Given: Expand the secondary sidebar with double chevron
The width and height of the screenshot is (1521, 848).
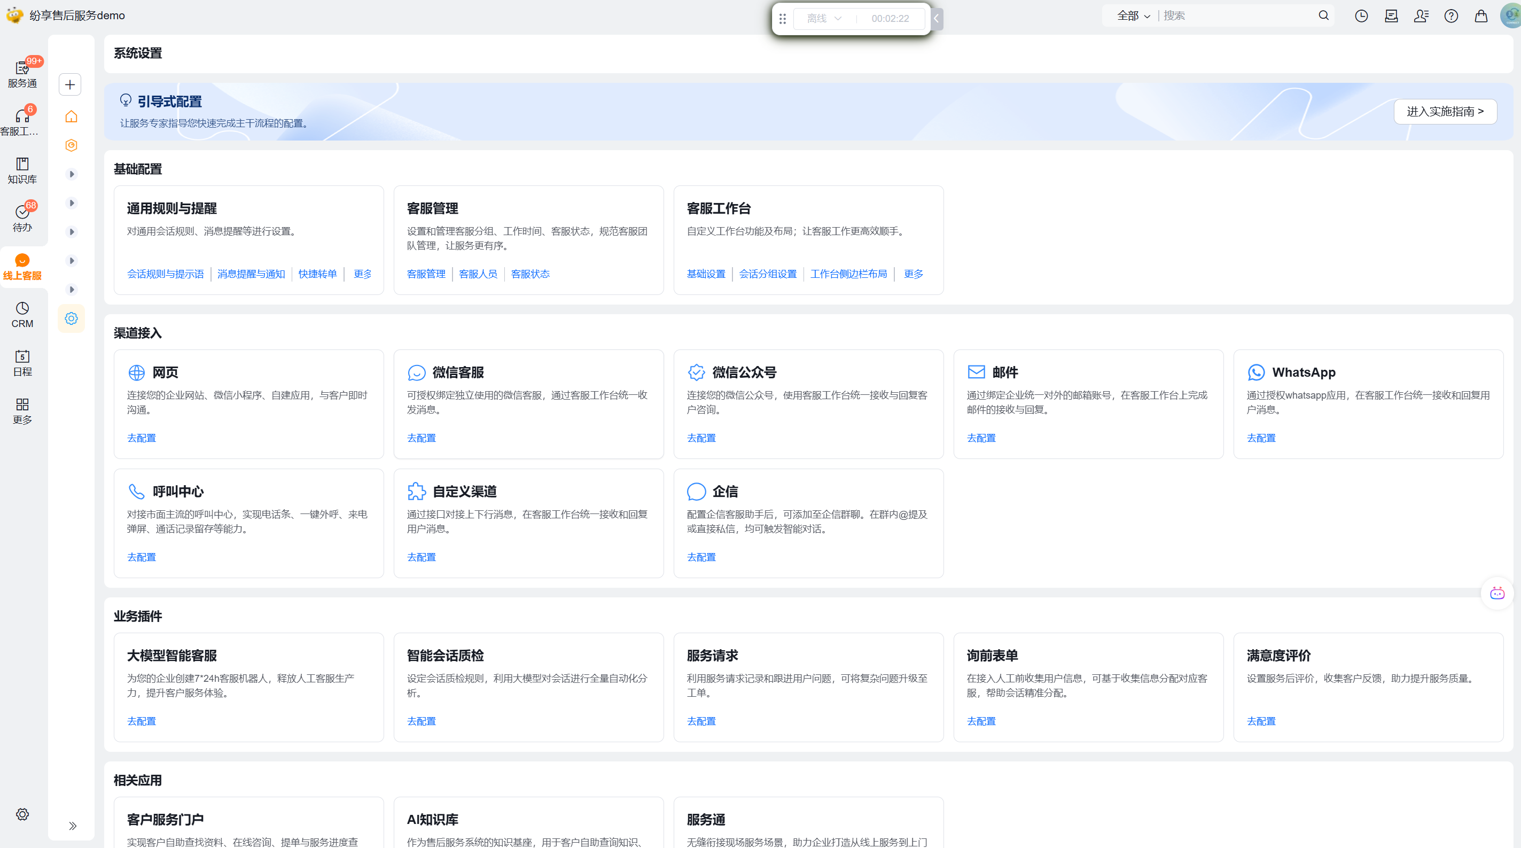Looking at the screenshot, I should pyautogui.click(x=72, y=826).
